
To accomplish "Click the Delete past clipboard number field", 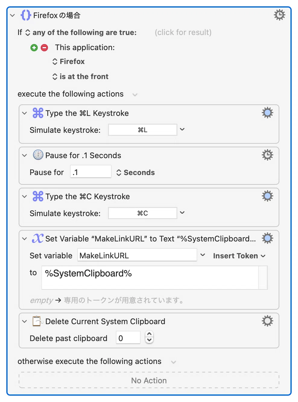I will point(128,337).
